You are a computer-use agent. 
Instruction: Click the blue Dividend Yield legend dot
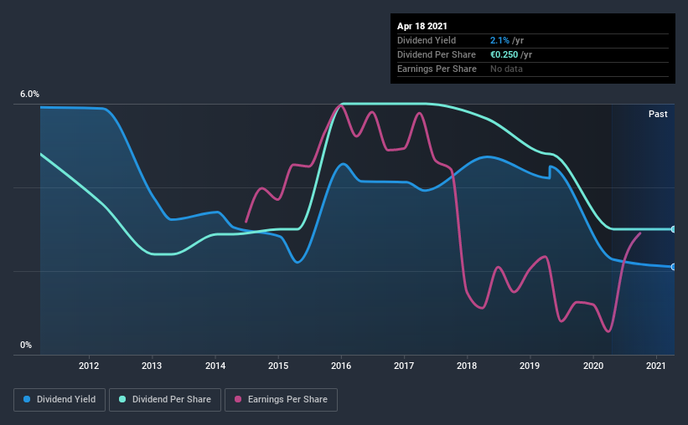[x=27, y=399]
